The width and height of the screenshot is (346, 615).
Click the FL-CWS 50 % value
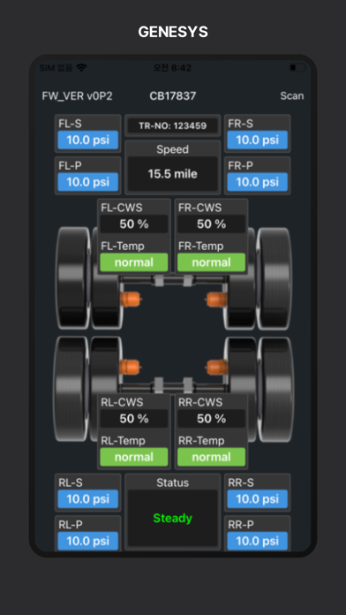tap(134, 224)
